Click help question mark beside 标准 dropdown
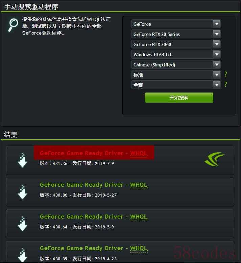This screenshot has width=241, height=263. coord(226,74)
